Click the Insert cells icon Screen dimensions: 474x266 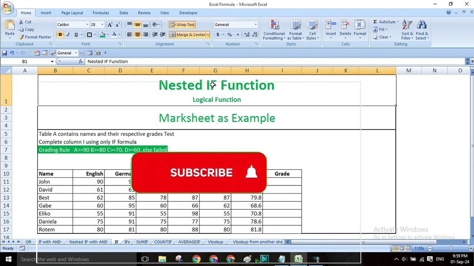[331, 25]
